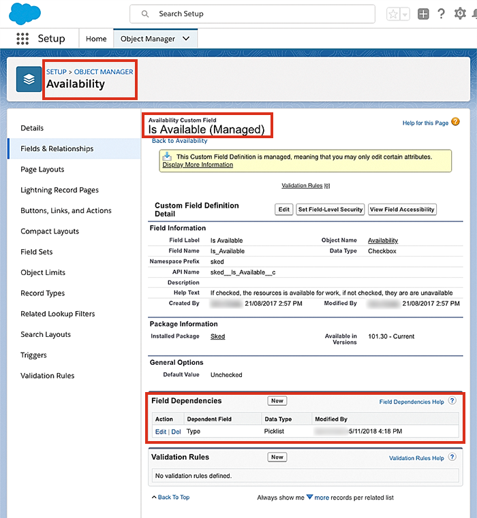Click the managed package download icon
This screenshot has height=518, width=477.
coord(168,156)
